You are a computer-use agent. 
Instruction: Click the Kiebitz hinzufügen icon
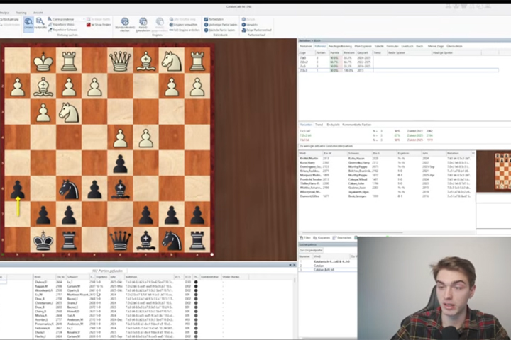(x=143, y=24)
